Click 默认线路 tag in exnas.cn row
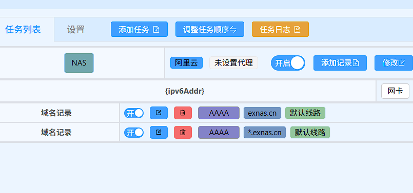The image size is (413, 193). coord(305,113)
